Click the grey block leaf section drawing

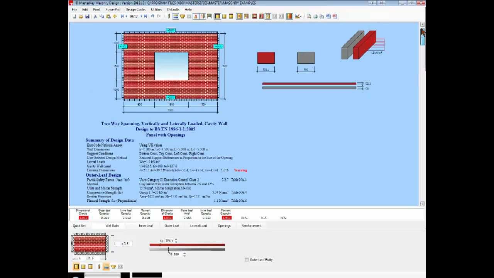306,58
